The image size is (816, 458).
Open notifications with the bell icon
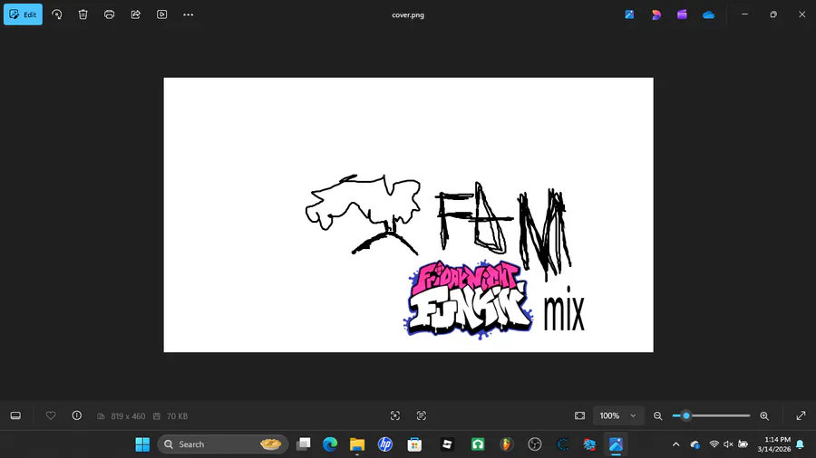coord(801,444)
